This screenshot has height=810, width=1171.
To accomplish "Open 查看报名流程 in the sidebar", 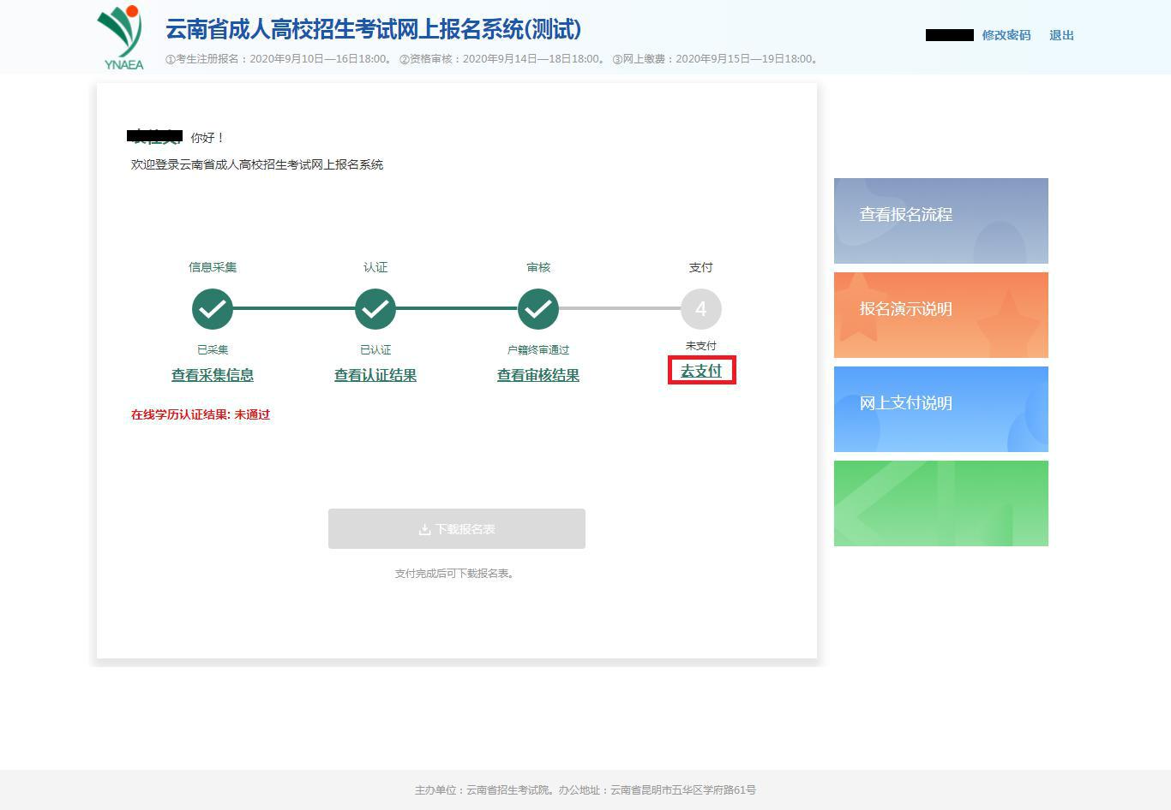I will point(940,220).
